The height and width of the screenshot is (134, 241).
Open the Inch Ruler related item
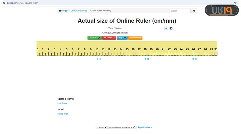[62, 103]
